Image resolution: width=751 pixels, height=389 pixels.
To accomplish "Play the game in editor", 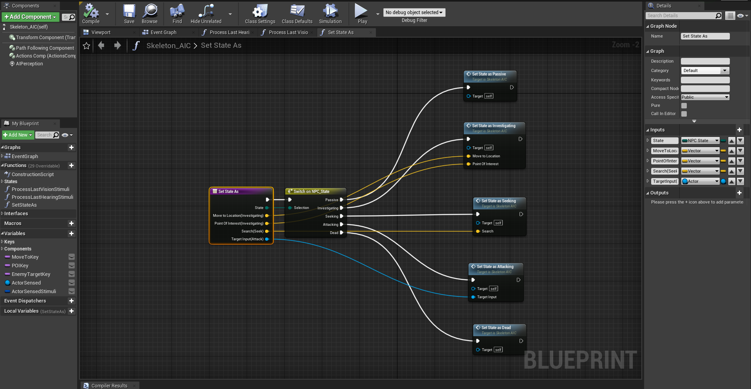I will 362,14.
